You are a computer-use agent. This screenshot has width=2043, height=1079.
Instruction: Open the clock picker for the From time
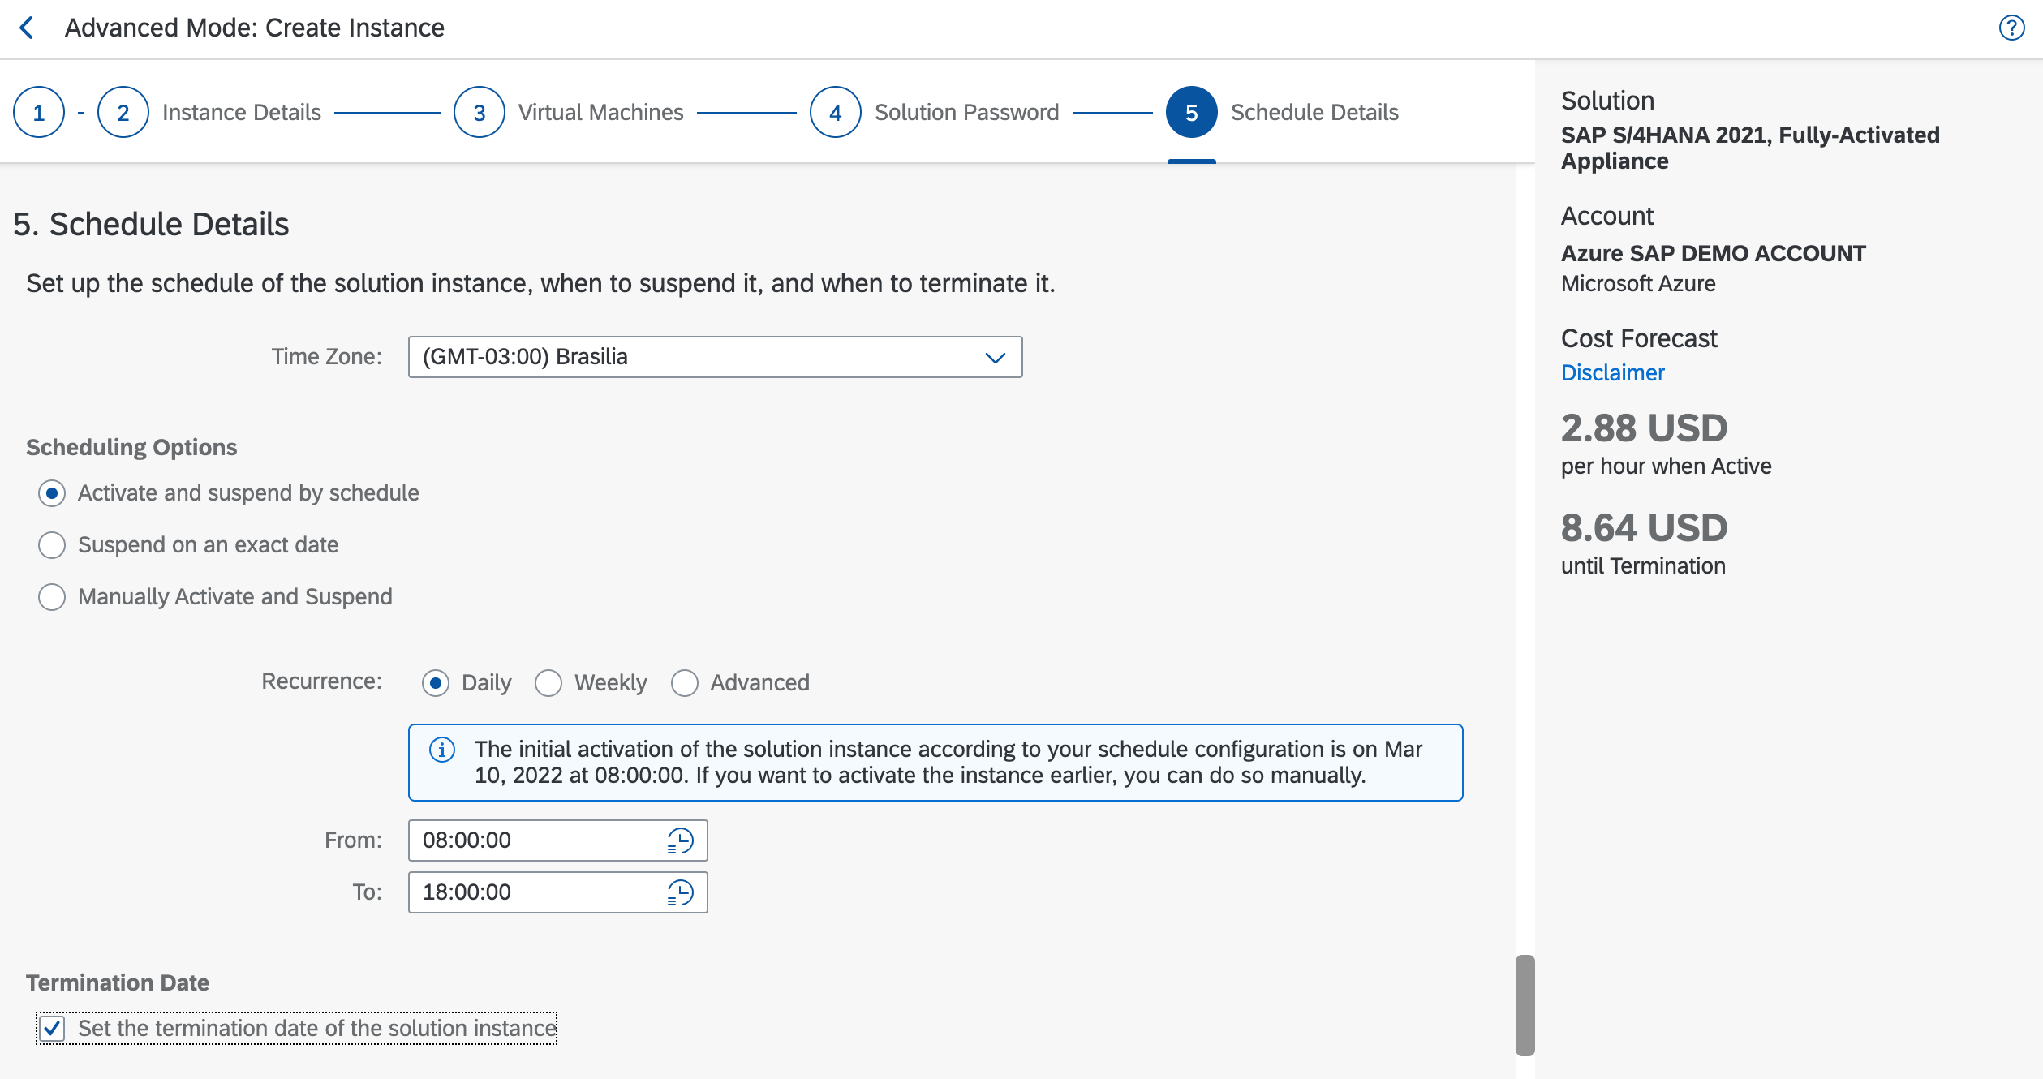point(680,840)
